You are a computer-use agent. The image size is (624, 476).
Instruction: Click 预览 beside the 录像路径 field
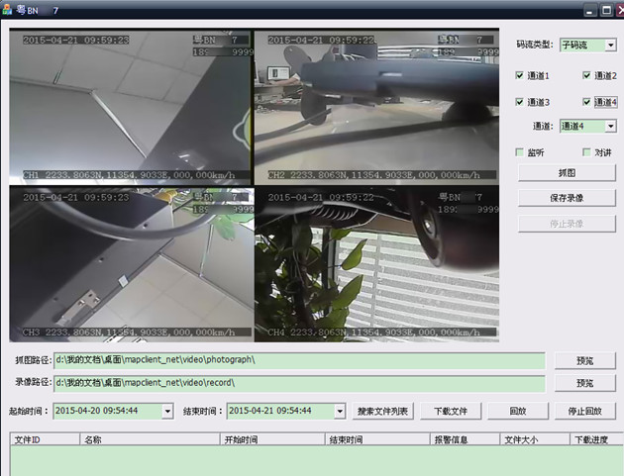pyautogui.click(x=584, y=383)
